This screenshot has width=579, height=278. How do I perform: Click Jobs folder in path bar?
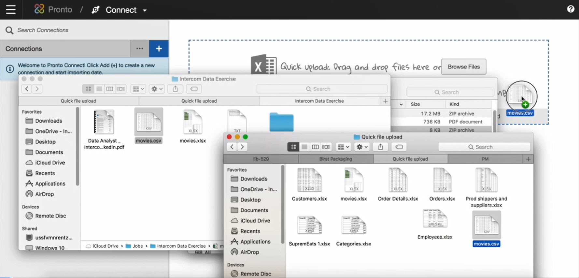coord(134,246)
